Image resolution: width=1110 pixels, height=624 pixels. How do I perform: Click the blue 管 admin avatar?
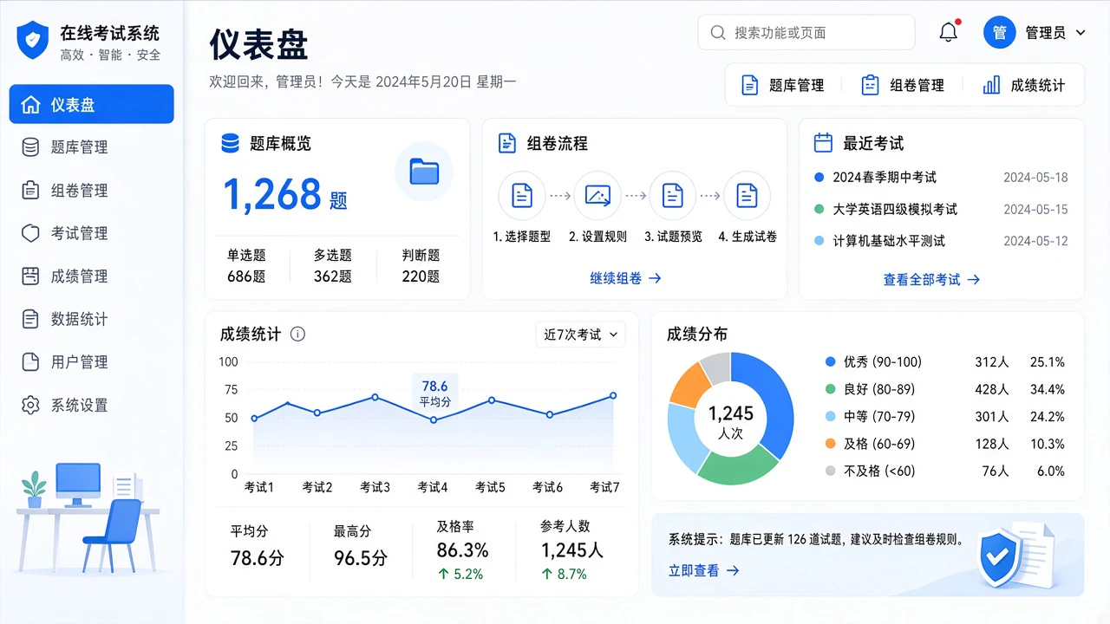click(x=999, y=32)
